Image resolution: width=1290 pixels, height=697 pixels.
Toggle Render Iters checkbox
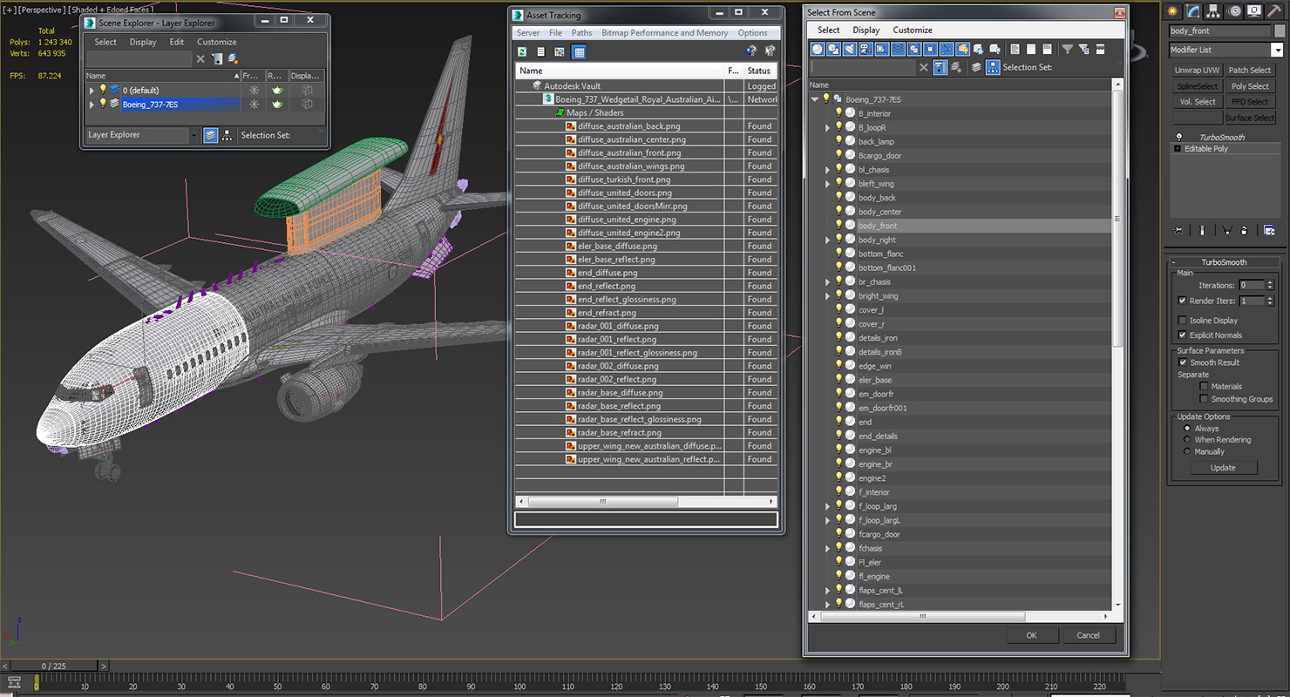[x=1182, y=301]
